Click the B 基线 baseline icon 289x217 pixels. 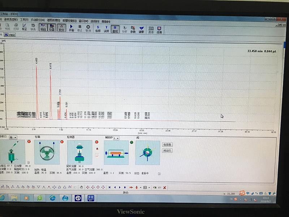click(x=115, y=29)
